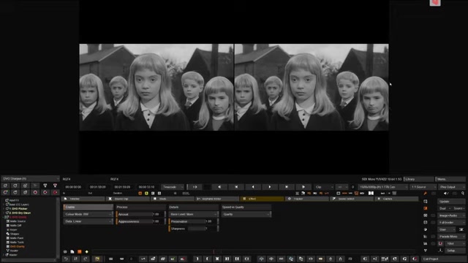Click the Update button
This screenshot has width=468, height=263.
coord(452,202)
